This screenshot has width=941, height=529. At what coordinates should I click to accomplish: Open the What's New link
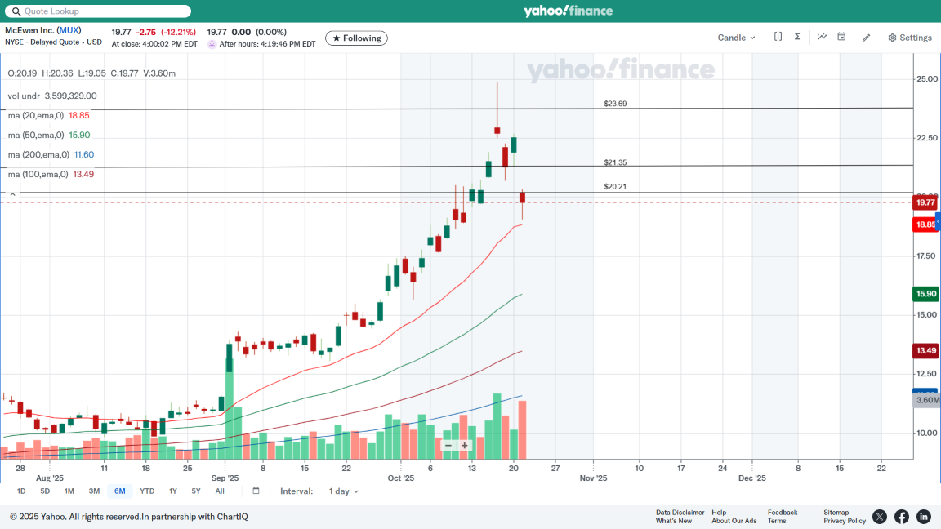tap(673, 521)
